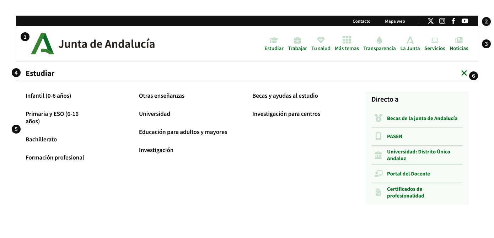Click the newspaper icon above Noticias

pos(459,40)
